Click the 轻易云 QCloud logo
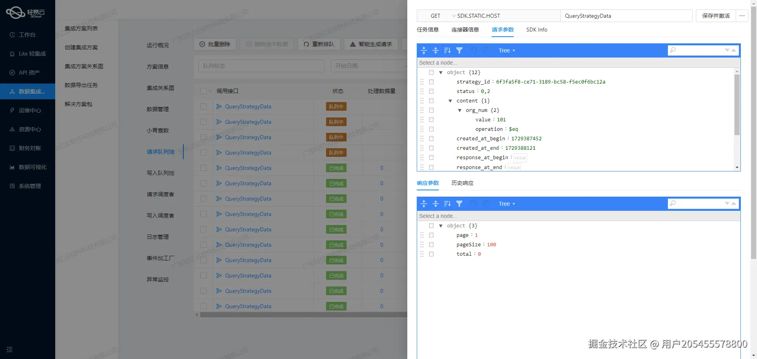Viewport: 757px width, 359px height. coord(25,13)
